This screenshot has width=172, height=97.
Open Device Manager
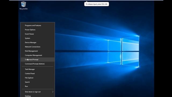38,43
